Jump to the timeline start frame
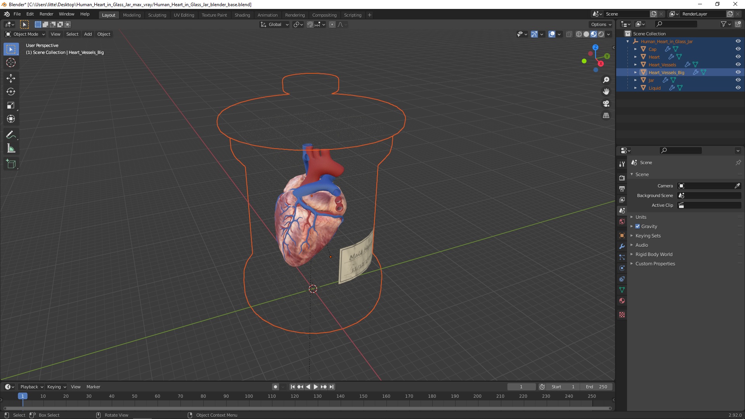 [x=293, y=387]
